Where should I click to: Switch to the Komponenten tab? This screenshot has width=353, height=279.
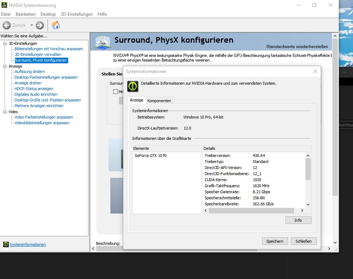[159, 101]
